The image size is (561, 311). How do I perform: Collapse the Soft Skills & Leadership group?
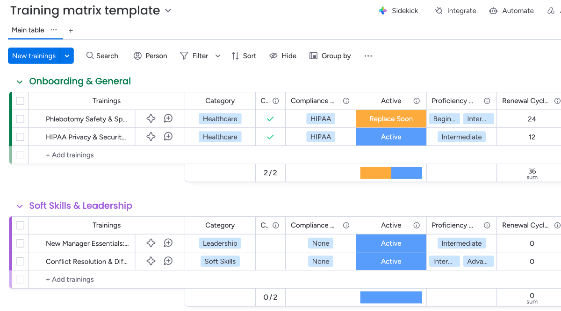(20, 206)
